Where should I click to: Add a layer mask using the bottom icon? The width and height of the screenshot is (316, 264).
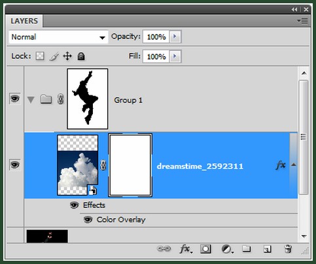click(x=205, y=249)
